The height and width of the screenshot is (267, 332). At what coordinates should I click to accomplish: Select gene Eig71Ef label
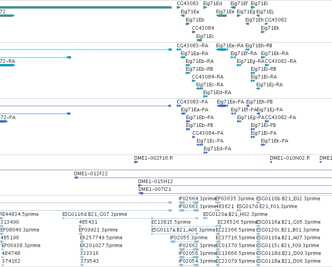click(239, 4)
